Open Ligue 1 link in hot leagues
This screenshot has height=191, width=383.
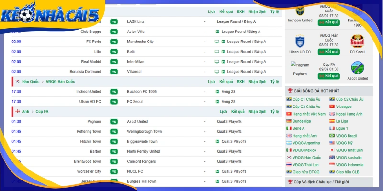click(x=342, y=128)
